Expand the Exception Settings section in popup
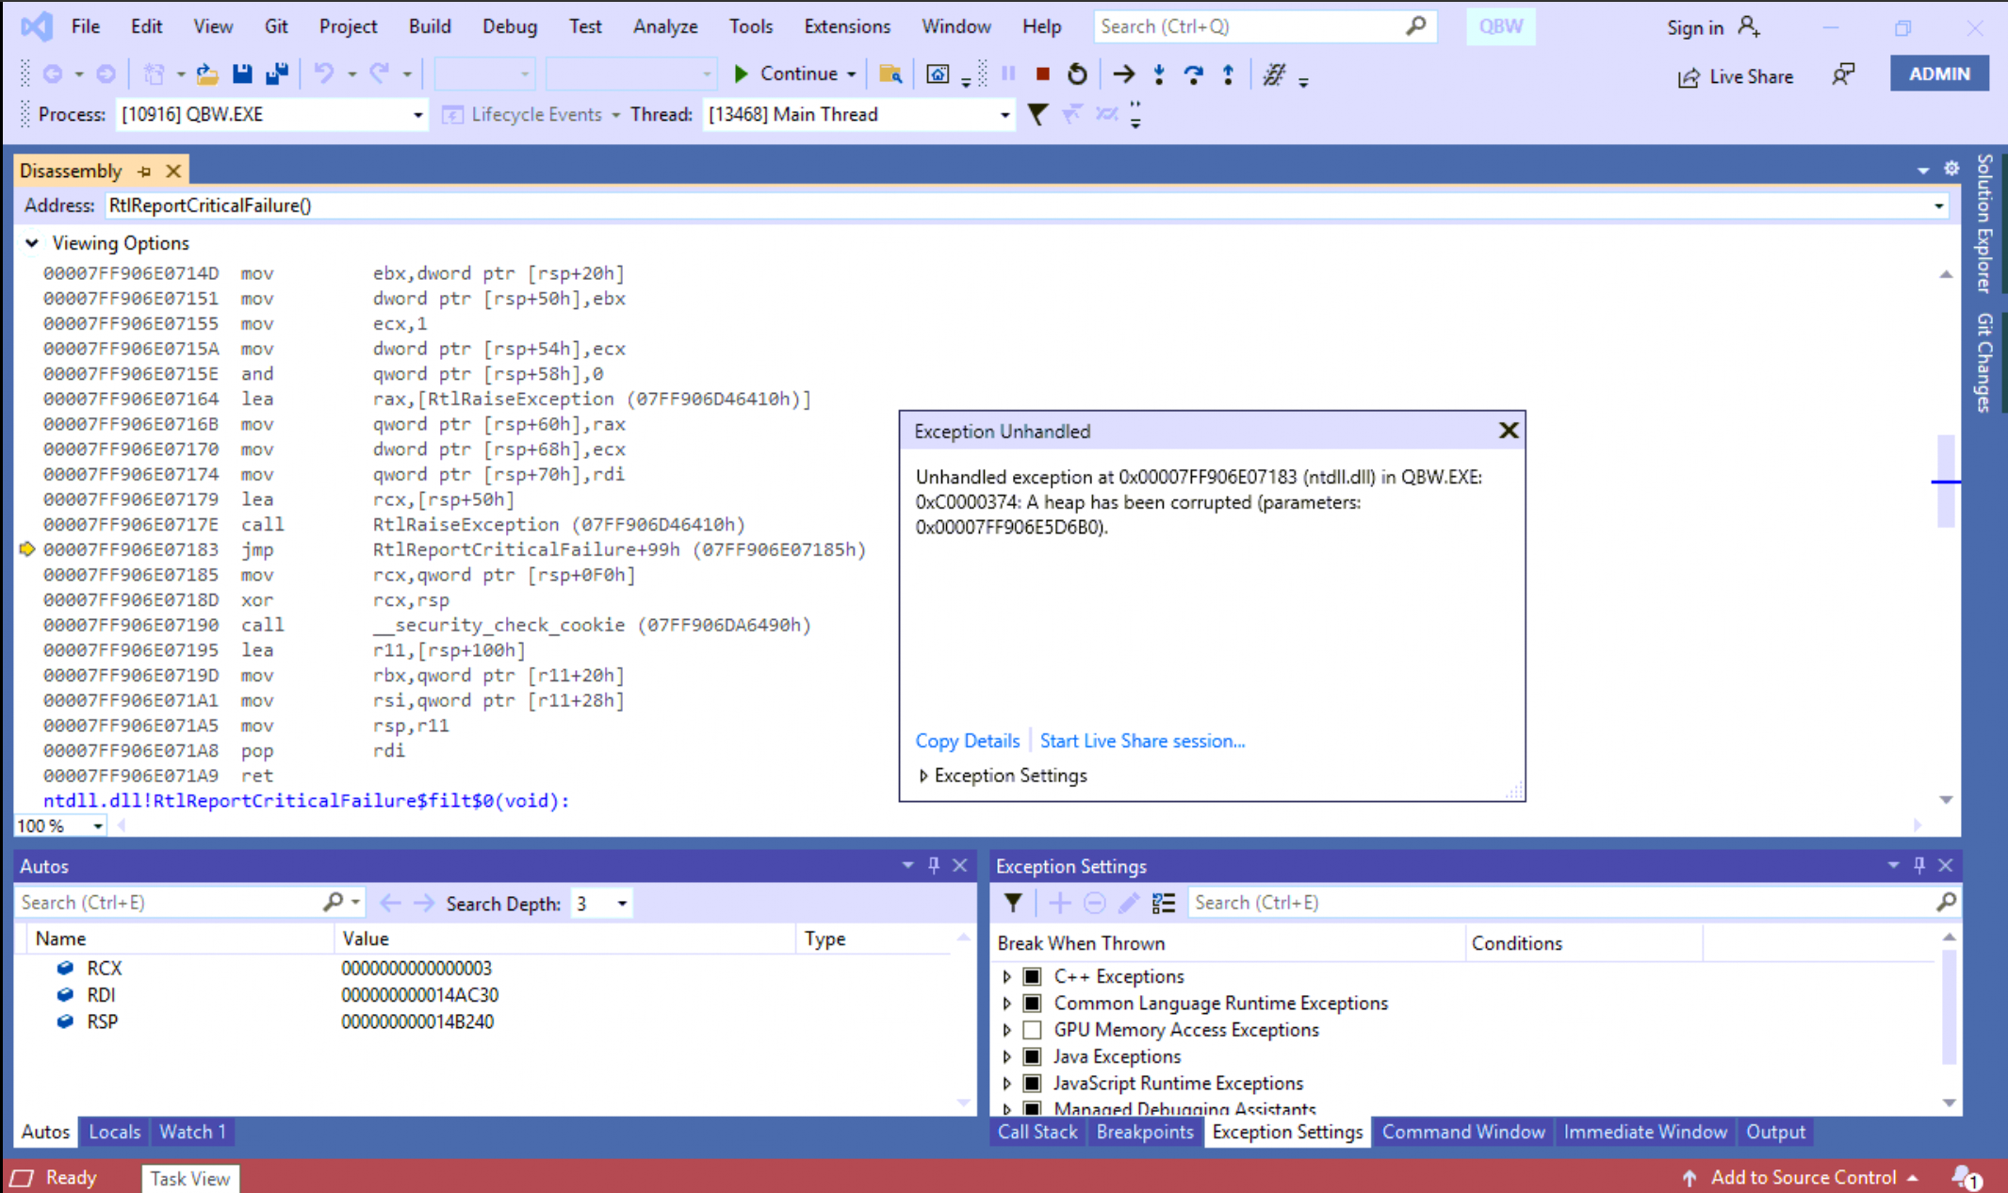This screenshot has width=2008, height=1193. pos(923,776)
